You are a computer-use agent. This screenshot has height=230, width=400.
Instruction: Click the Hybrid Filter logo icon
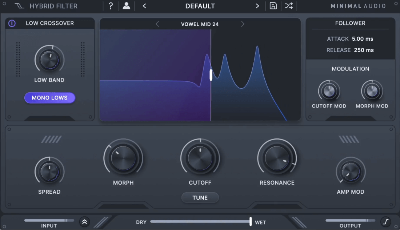pos(19,6)
